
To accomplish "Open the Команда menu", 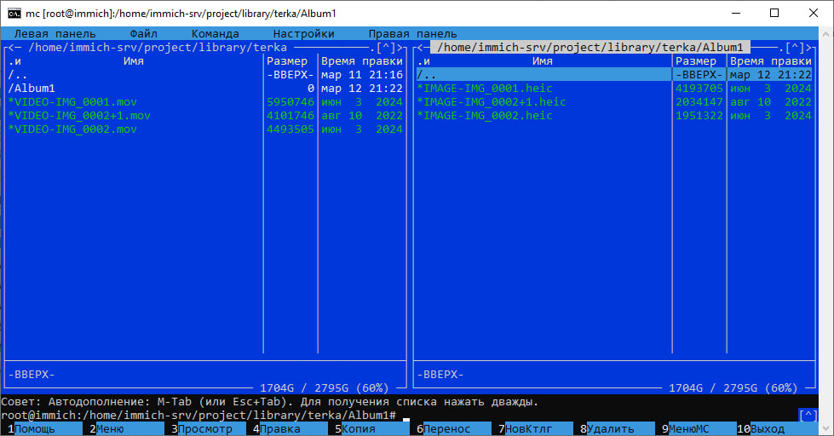I will pyautogui.click(x=215, y=33).
